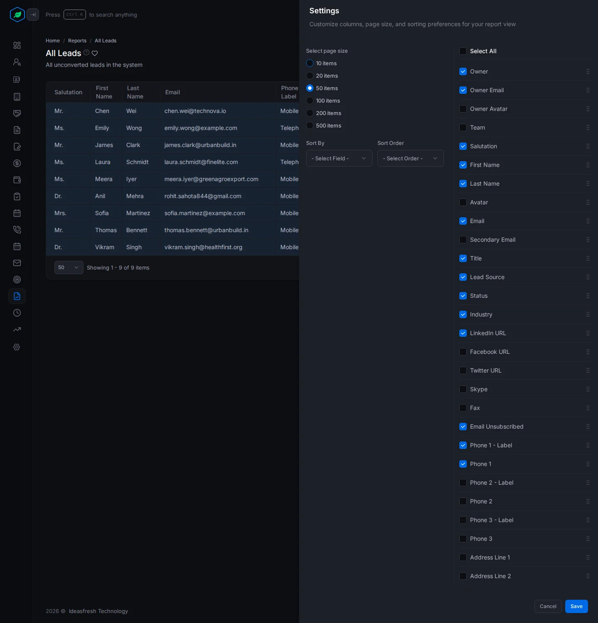Uncheck the Email Unsubscribed checkbox
This screenshot has width=598, height=623.
click(463, 427)
